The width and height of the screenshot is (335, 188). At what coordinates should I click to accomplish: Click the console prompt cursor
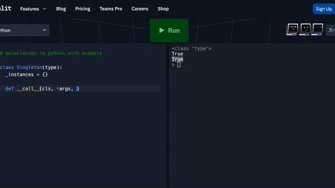click(179, 65)
